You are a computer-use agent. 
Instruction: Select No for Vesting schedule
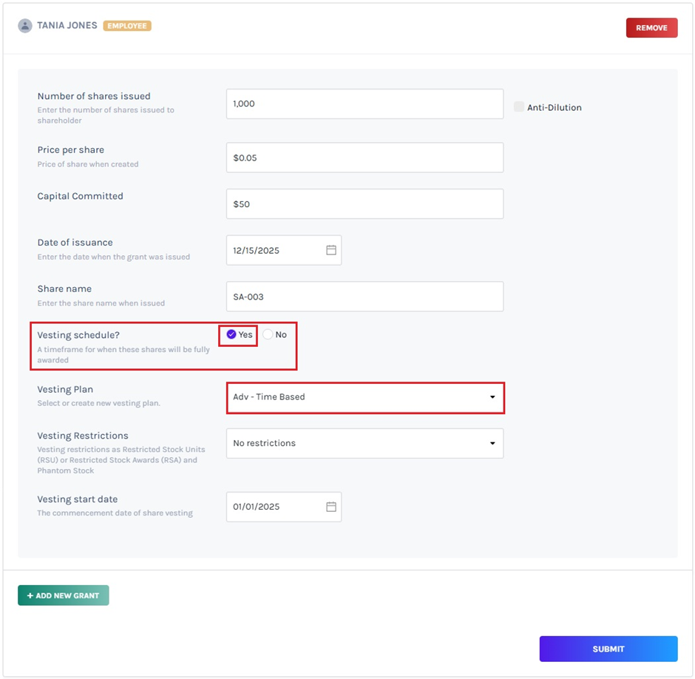268,334
